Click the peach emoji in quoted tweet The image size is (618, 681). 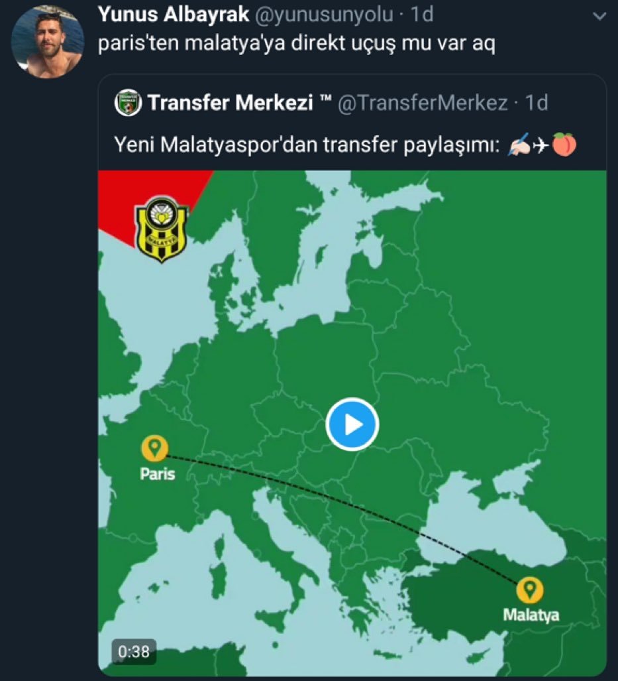[x=564, y=145]
